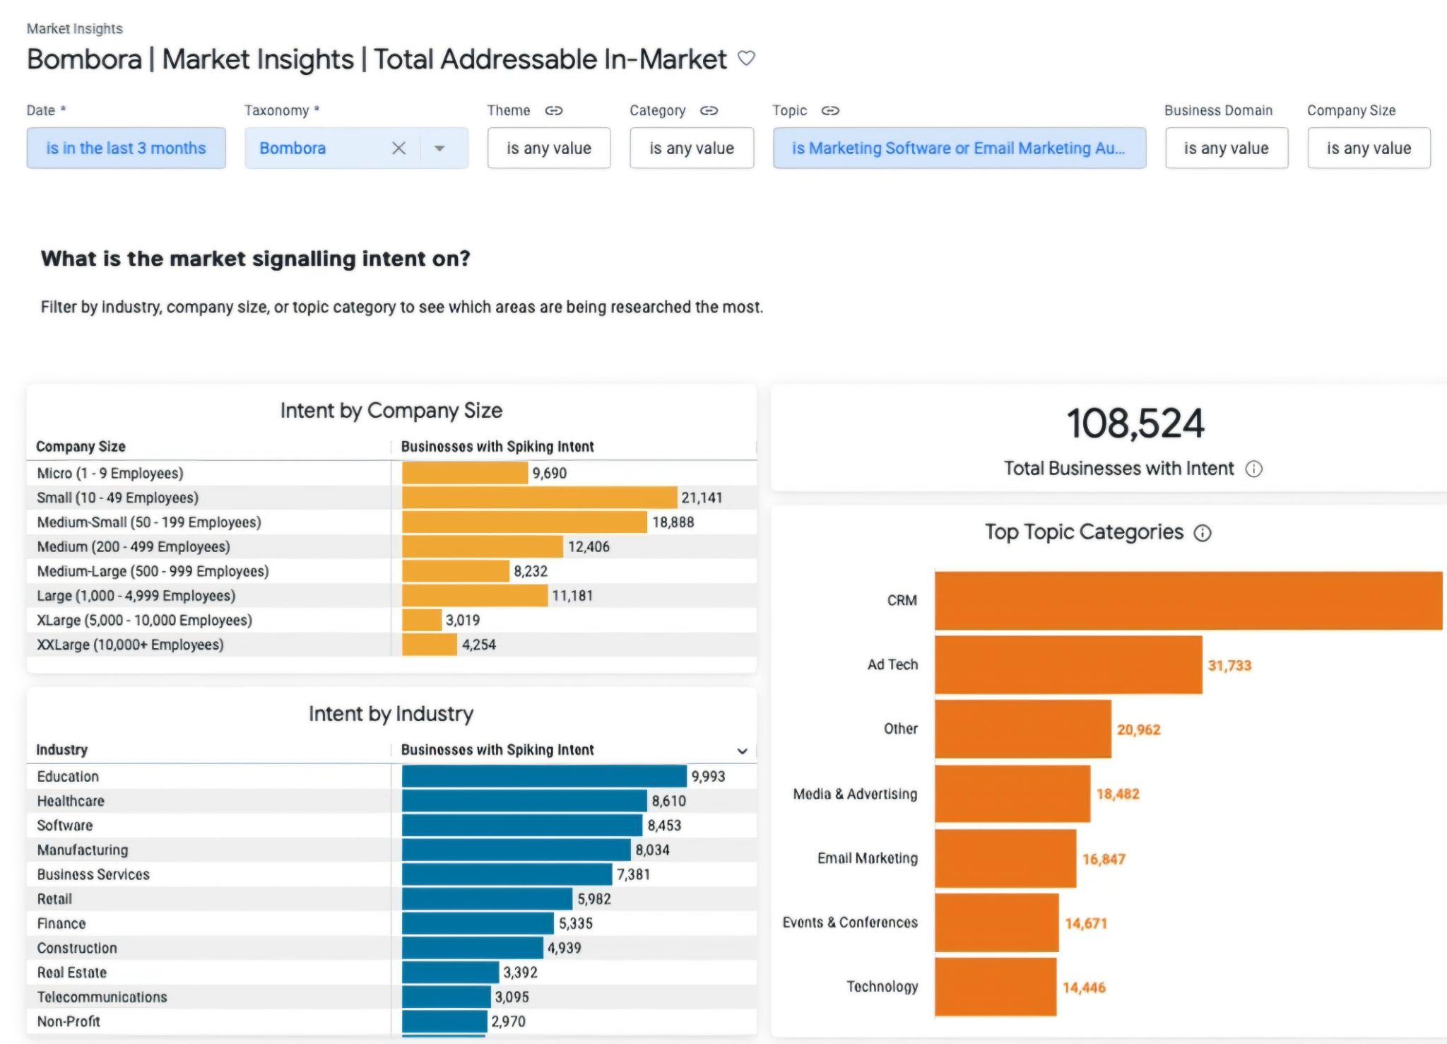Click the Retail industry row
This screenshot has width=1447, height=1044.
point(391,899)
